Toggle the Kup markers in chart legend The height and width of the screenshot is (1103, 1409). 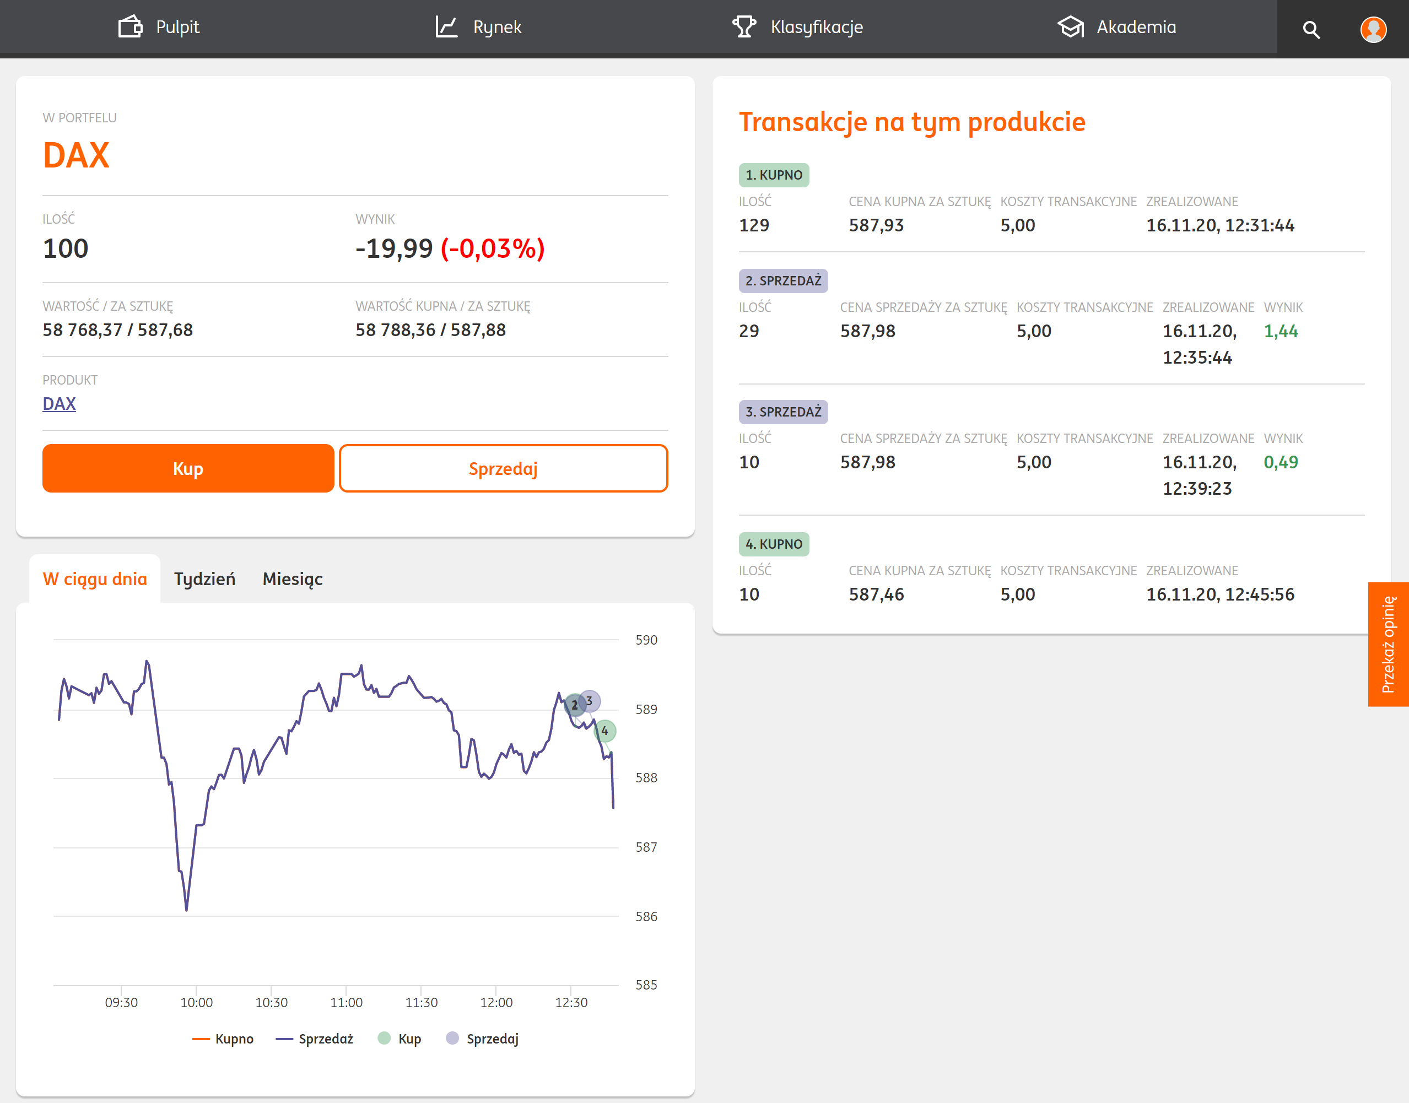(x=399, y=1039)
